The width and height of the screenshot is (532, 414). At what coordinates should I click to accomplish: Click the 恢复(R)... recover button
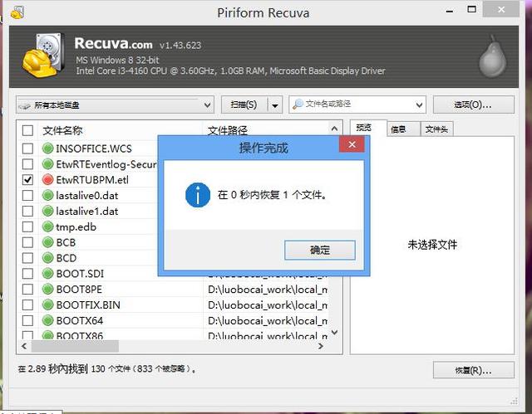tap(473, 370)
